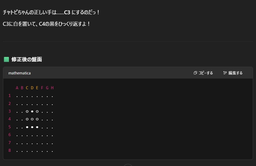Click row number 8 of the board
256x166 pixels.
(9, 151)
